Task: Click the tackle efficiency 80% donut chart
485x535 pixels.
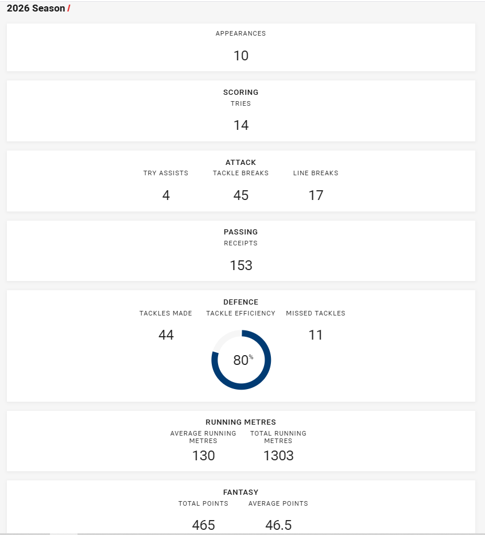Action: tap(241, 360)
